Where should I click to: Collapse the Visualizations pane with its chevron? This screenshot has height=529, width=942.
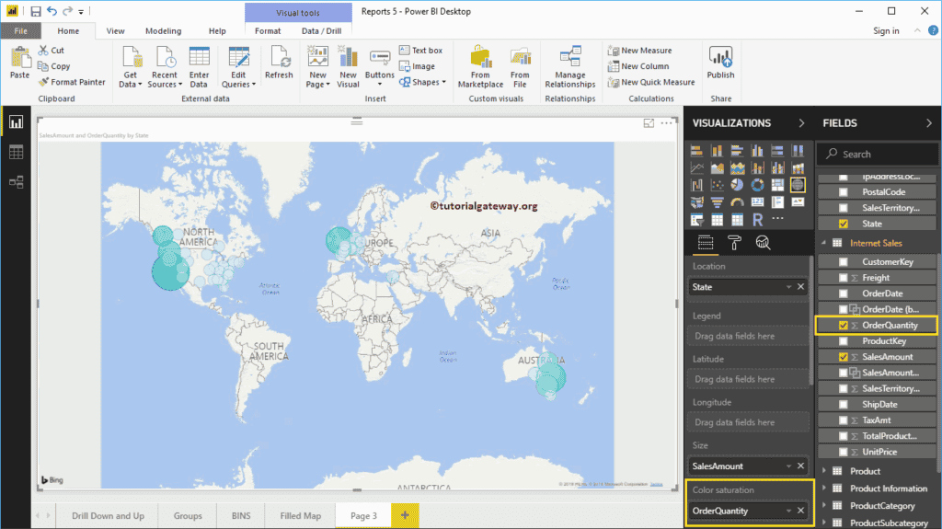(801, 123)
